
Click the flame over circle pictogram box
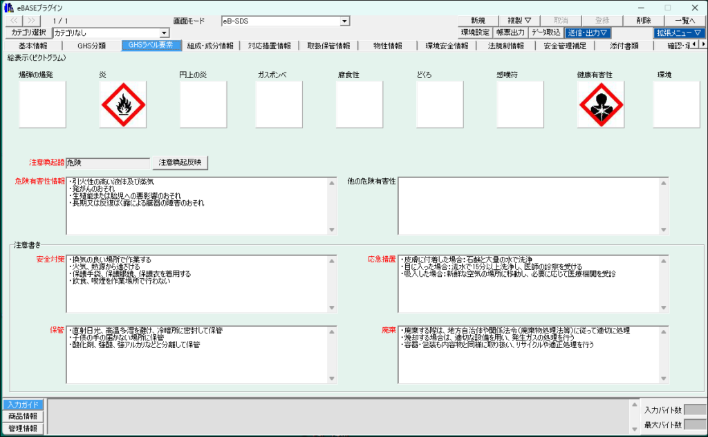click(x=203, y=104)
